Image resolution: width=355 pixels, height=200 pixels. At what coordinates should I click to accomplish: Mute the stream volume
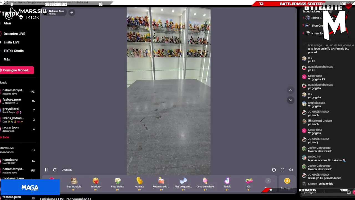[x=291, y=170]
